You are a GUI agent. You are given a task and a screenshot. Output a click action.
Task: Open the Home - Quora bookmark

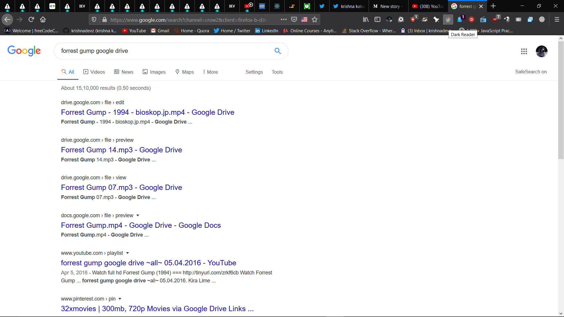192,31
